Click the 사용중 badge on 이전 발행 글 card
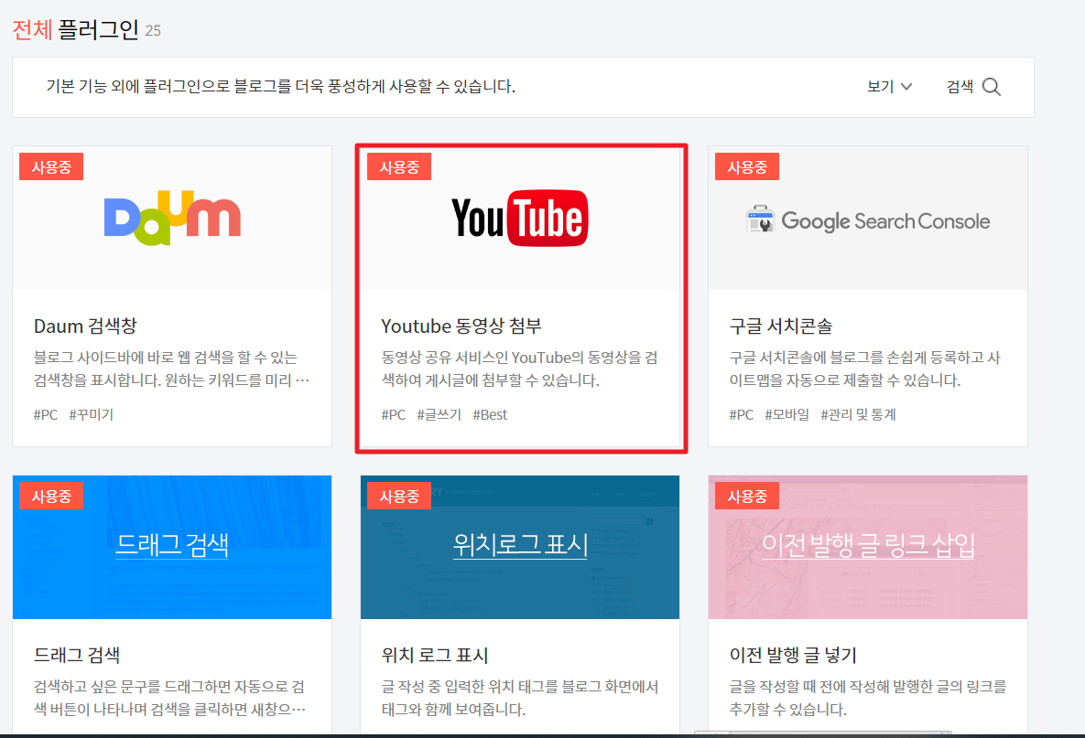Image resolution: width=1085 pixels, height=738 pixels. click(746, 496)
